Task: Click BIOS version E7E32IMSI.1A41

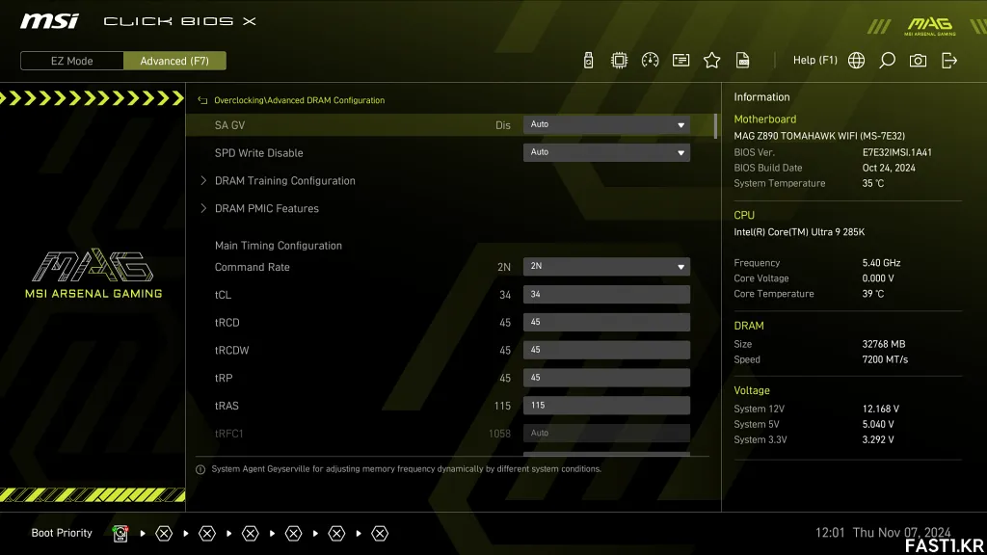Action: pyautogui.click(x=897, y=152)
